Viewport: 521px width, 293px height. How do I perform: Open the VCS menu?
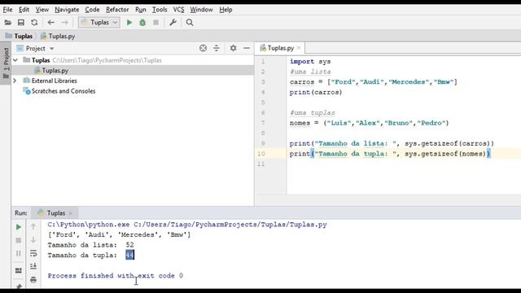coord(178,10)
